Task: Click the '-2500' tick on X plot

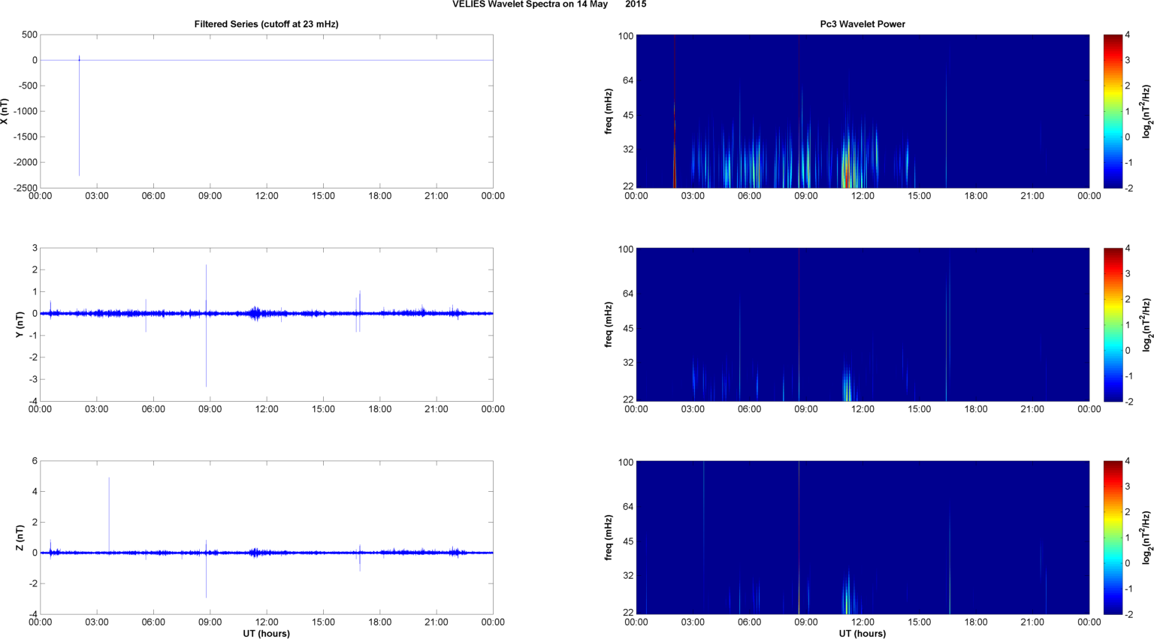Action: [x=26, y=188]
